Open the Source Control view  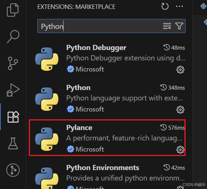[13, 63]
